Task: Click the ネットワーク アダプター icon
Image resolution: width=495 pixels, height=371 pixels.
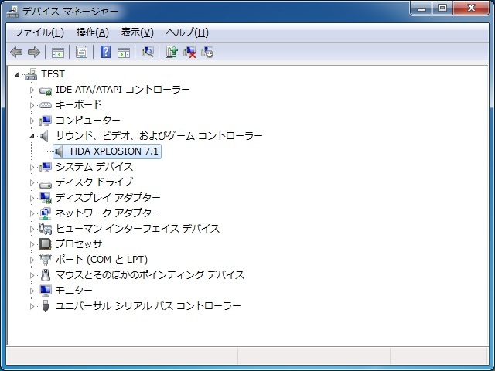Action: click(46, 213)
